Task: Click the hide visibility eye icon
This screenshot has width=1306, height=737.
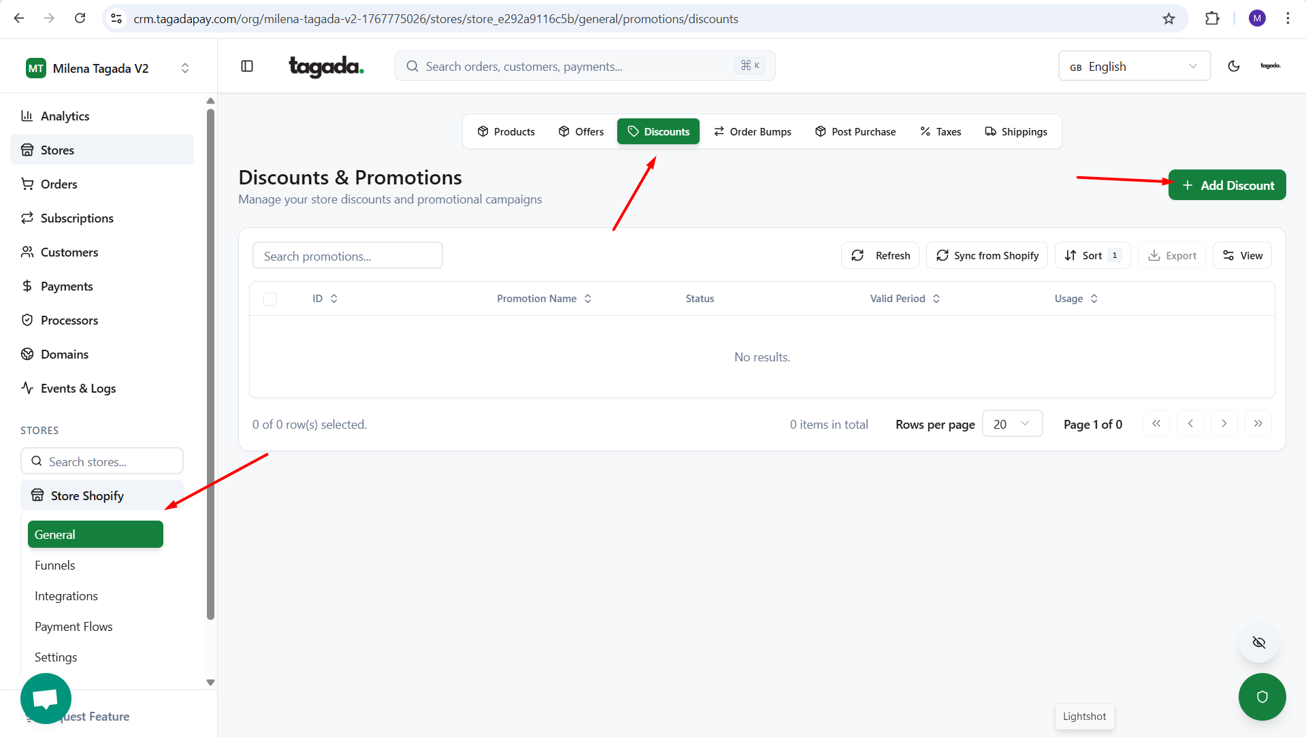Action: point(1259,642)
